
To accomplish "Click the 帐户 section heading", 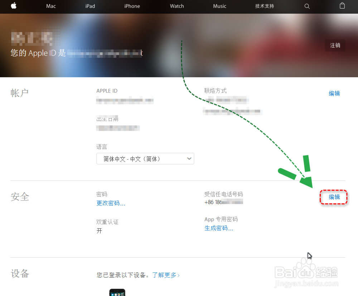I will coord(20,93).
